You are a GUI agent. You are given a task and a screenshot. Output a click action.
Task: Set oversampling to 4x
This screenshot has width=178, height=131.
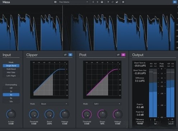click(x=11, y=95)
